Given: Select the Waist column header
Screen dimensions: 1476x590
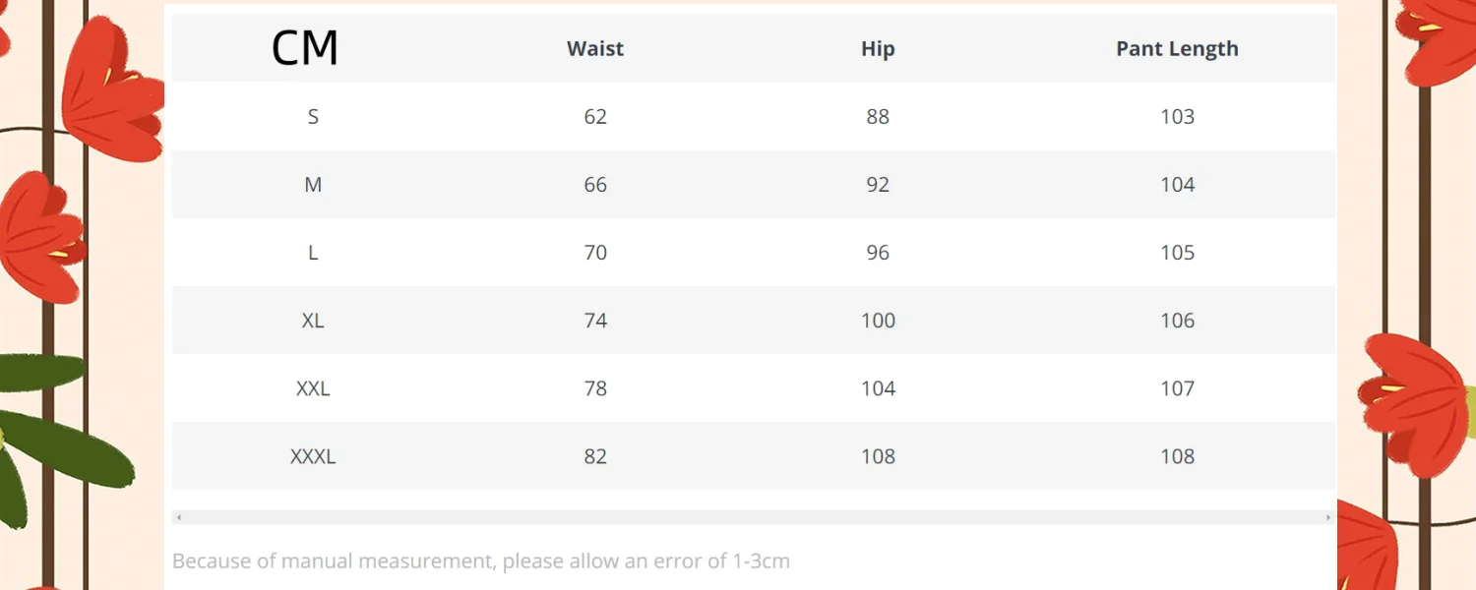Looking at the screenshot, I should [x=595, y=49].
